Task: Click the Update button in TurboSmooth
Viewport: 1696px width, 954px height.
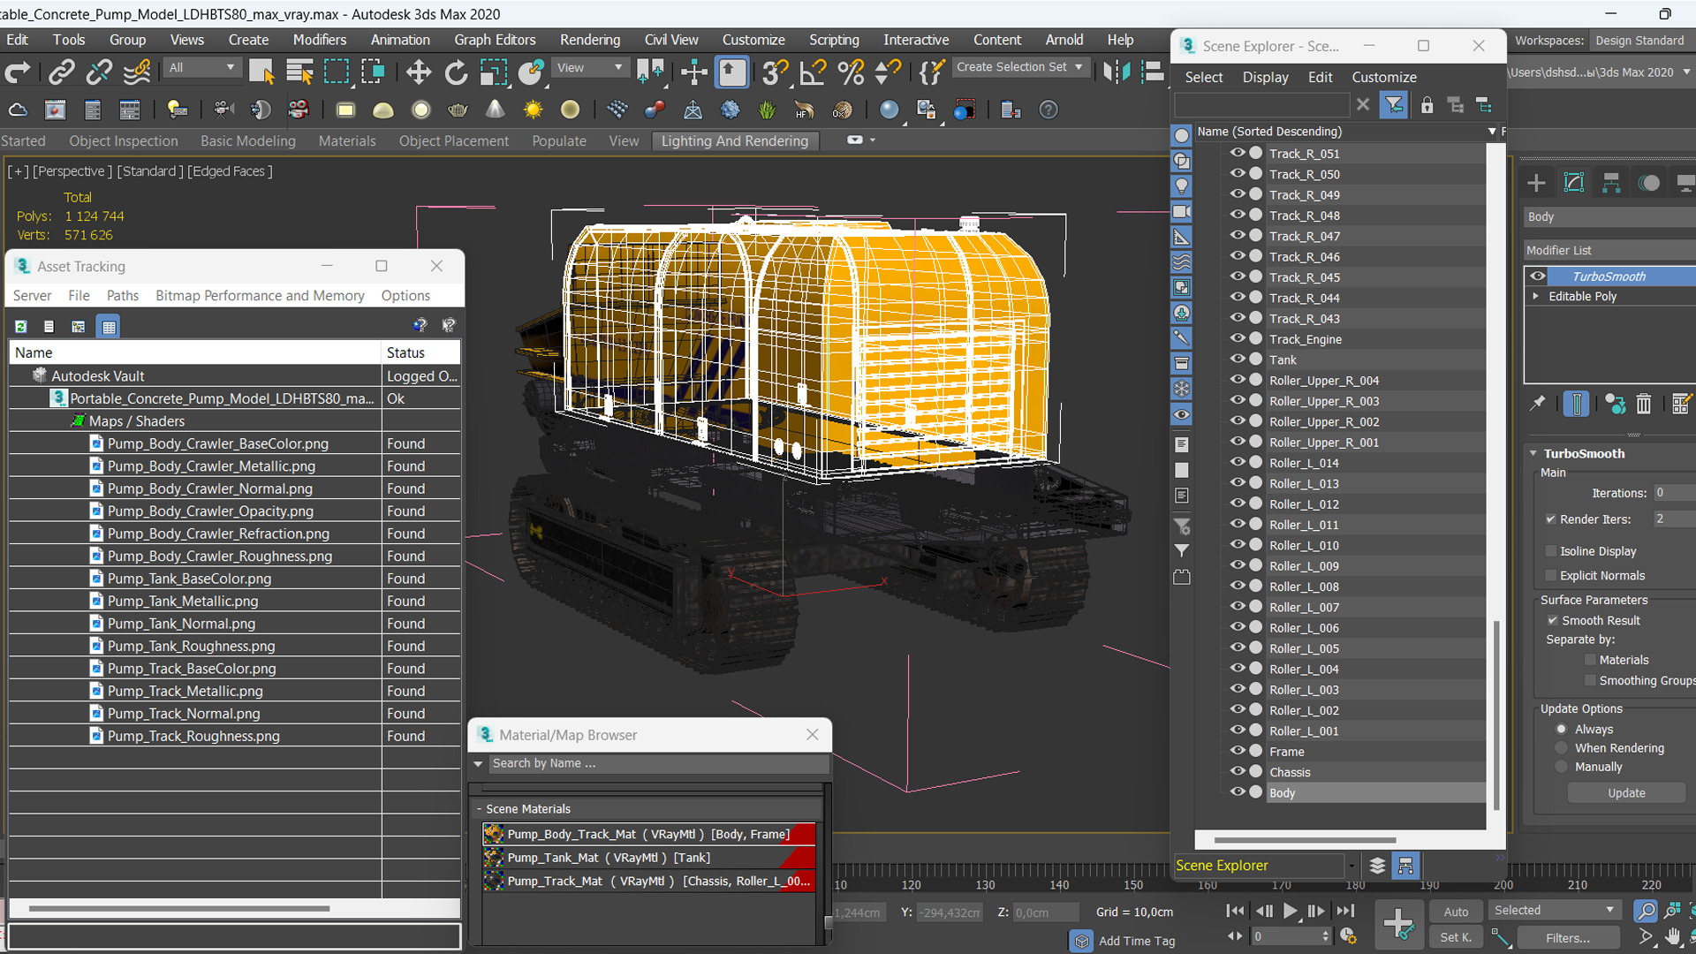Action: coord(1626,793)
